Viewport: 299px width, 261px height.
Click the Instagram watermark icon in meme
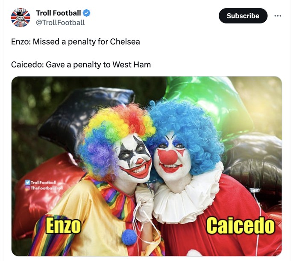point(28,188)
